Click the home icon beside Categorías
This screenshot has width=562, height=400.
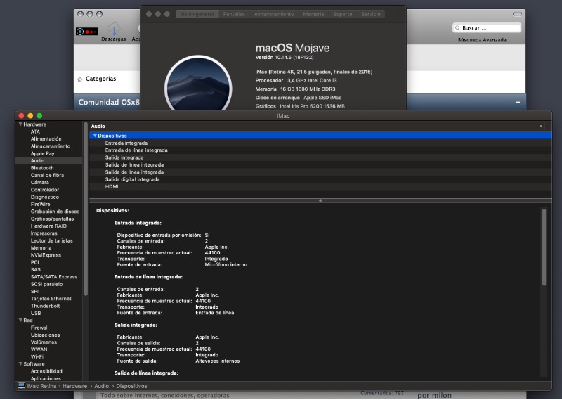pyautogui.click(x=79, y=79)
